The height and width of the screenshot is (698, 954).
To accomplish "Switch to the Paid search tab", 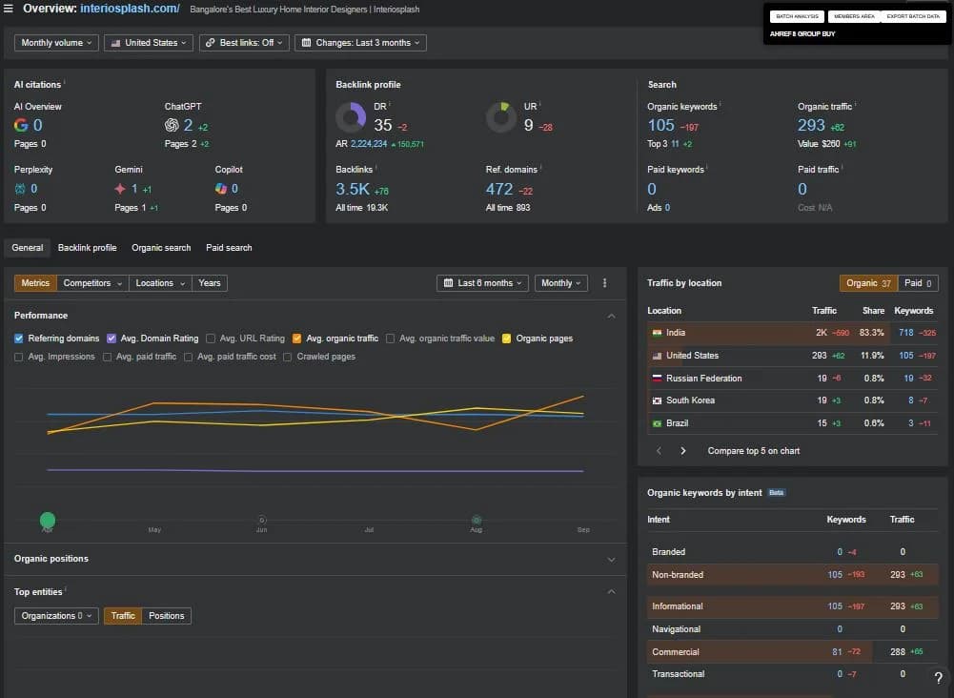I will click(x=229, y=248).
